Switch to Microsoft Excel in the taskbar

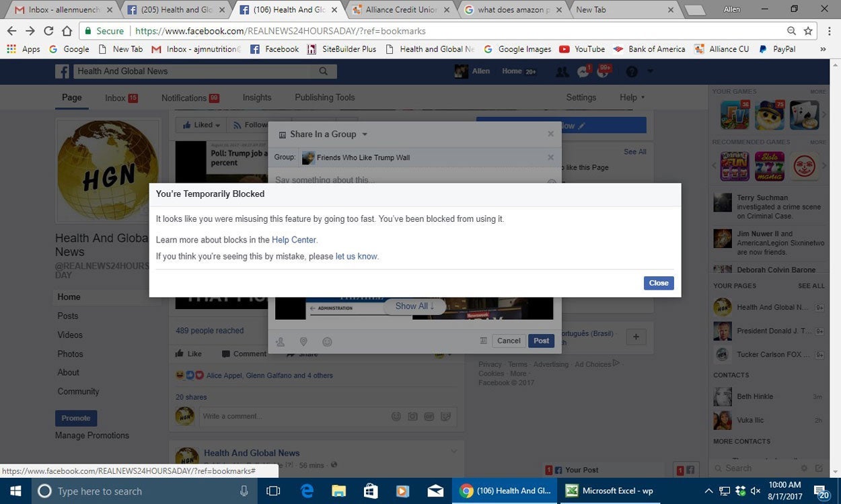click(x=611, y=491)
